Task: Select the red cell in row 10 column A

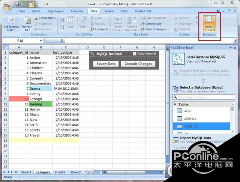Action: coord(19,99)
